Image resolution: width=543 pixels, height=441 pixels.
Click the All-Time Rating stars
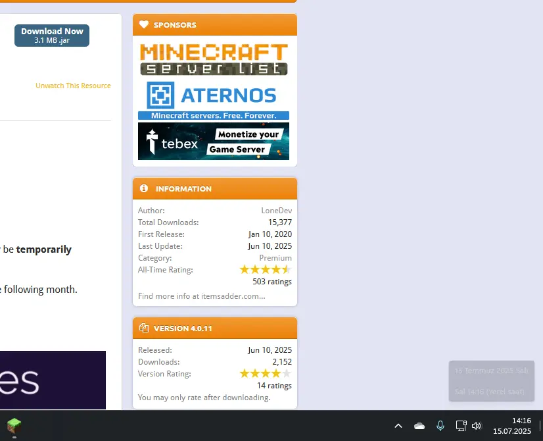pyautogui.click(x=266, y=269)
